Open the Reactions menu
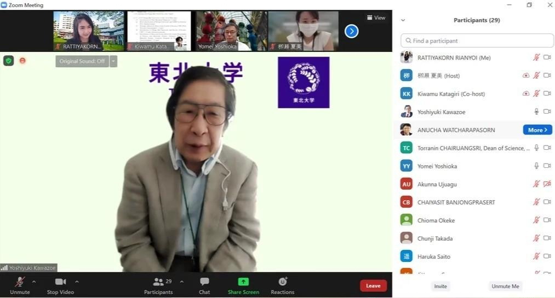 pyautogui.click(x=283, y=285)
